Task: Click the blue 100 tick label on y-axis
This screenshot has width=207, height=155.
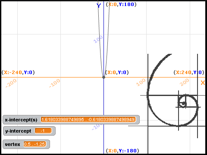Action: point(98,39)
